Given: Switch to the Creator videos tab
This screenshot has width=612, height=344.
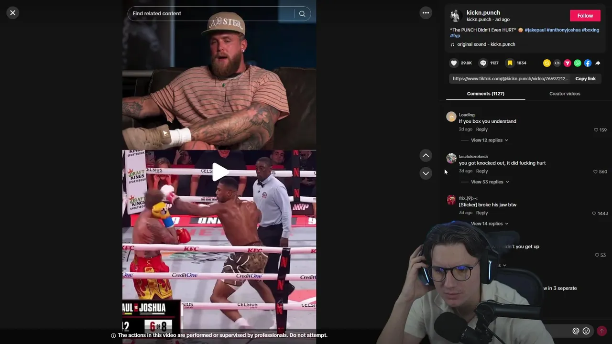Looking at the screenshot, I should point(565,94).
